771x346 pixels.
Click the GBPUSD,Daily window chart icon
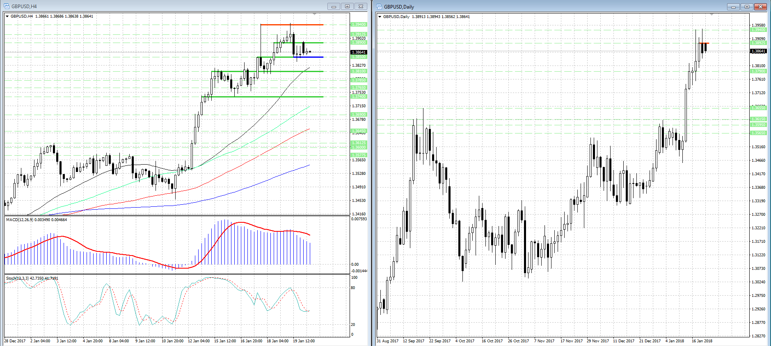point(379,7)
